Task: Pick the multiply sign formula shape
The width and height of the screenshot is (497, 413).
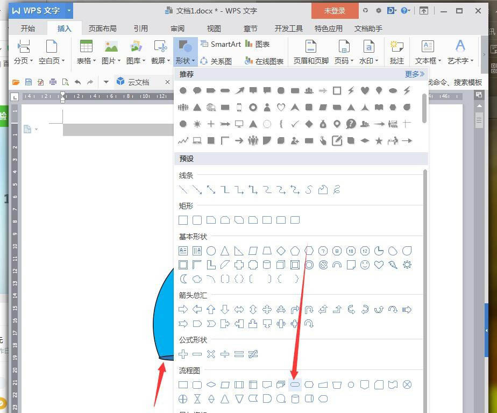Action: (211, 354)
